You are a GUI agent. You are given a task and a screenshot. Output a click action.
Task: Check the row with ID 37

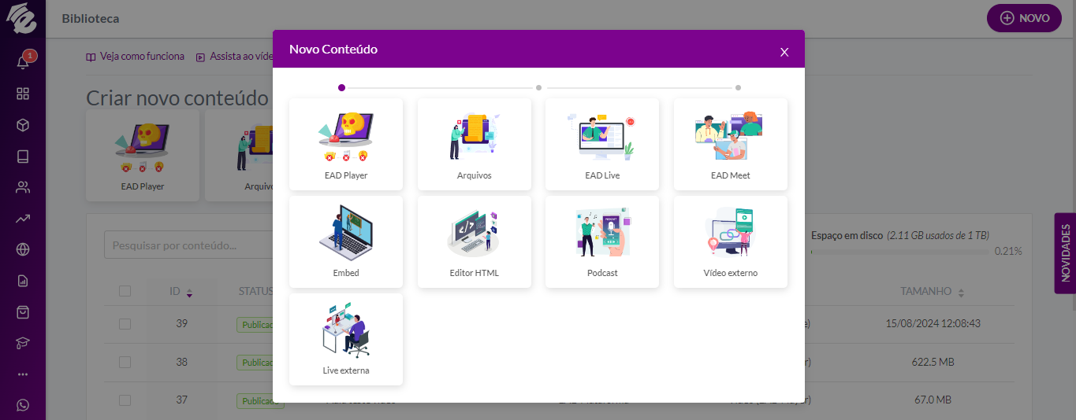click(x=125, y=400)
